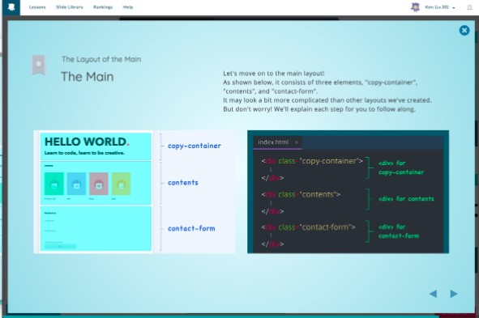
Task: Open the notifications bell icon
Action: [469, 7]
